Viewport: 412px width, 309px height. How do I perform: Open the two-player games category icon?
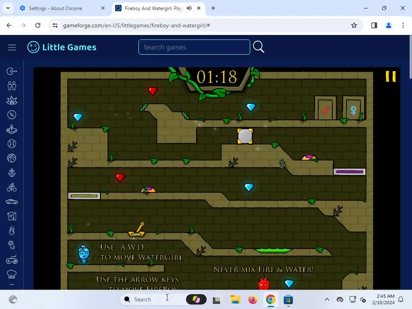[x=12, y=86]
